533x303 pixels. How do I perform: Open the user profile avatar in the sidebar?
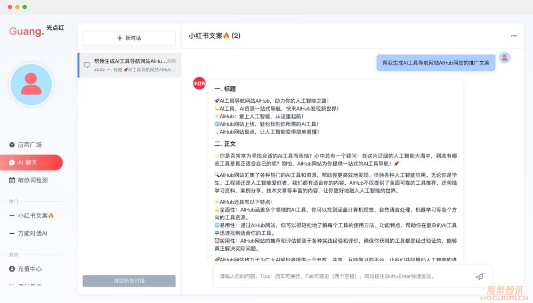pyautogui.click(x=31, y=84)
